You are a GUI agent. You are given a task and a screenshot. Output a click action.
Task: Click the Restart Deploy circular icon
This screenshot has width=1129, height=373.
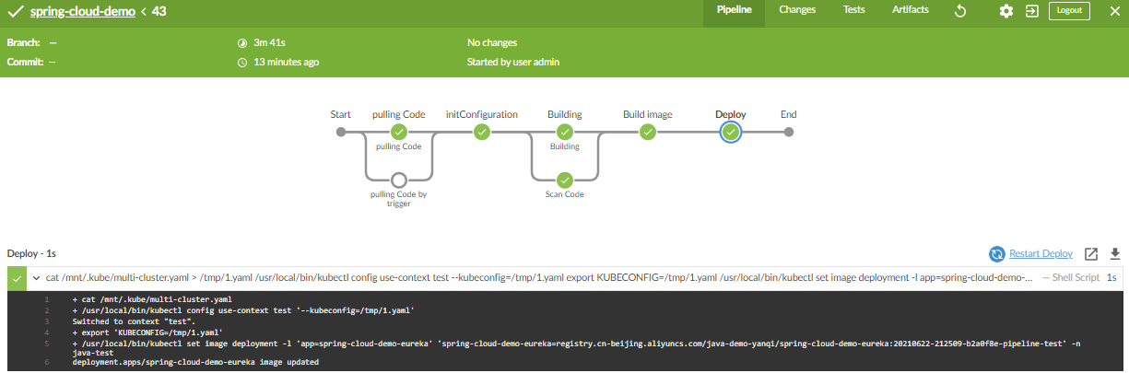coord(996,254)
